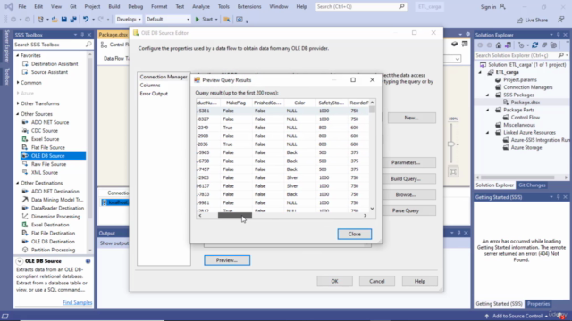Click vertical scrollbar thumb in preview results
Viewport: 572px width, 321px height.
372,110
